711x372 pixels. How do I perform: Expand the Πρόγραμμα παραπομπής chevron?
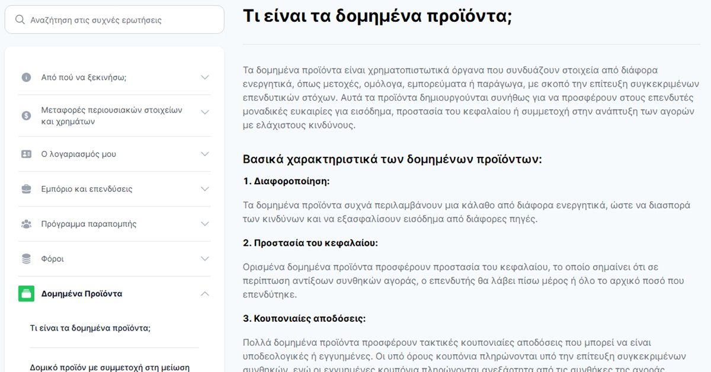click(x=205, y=224)
